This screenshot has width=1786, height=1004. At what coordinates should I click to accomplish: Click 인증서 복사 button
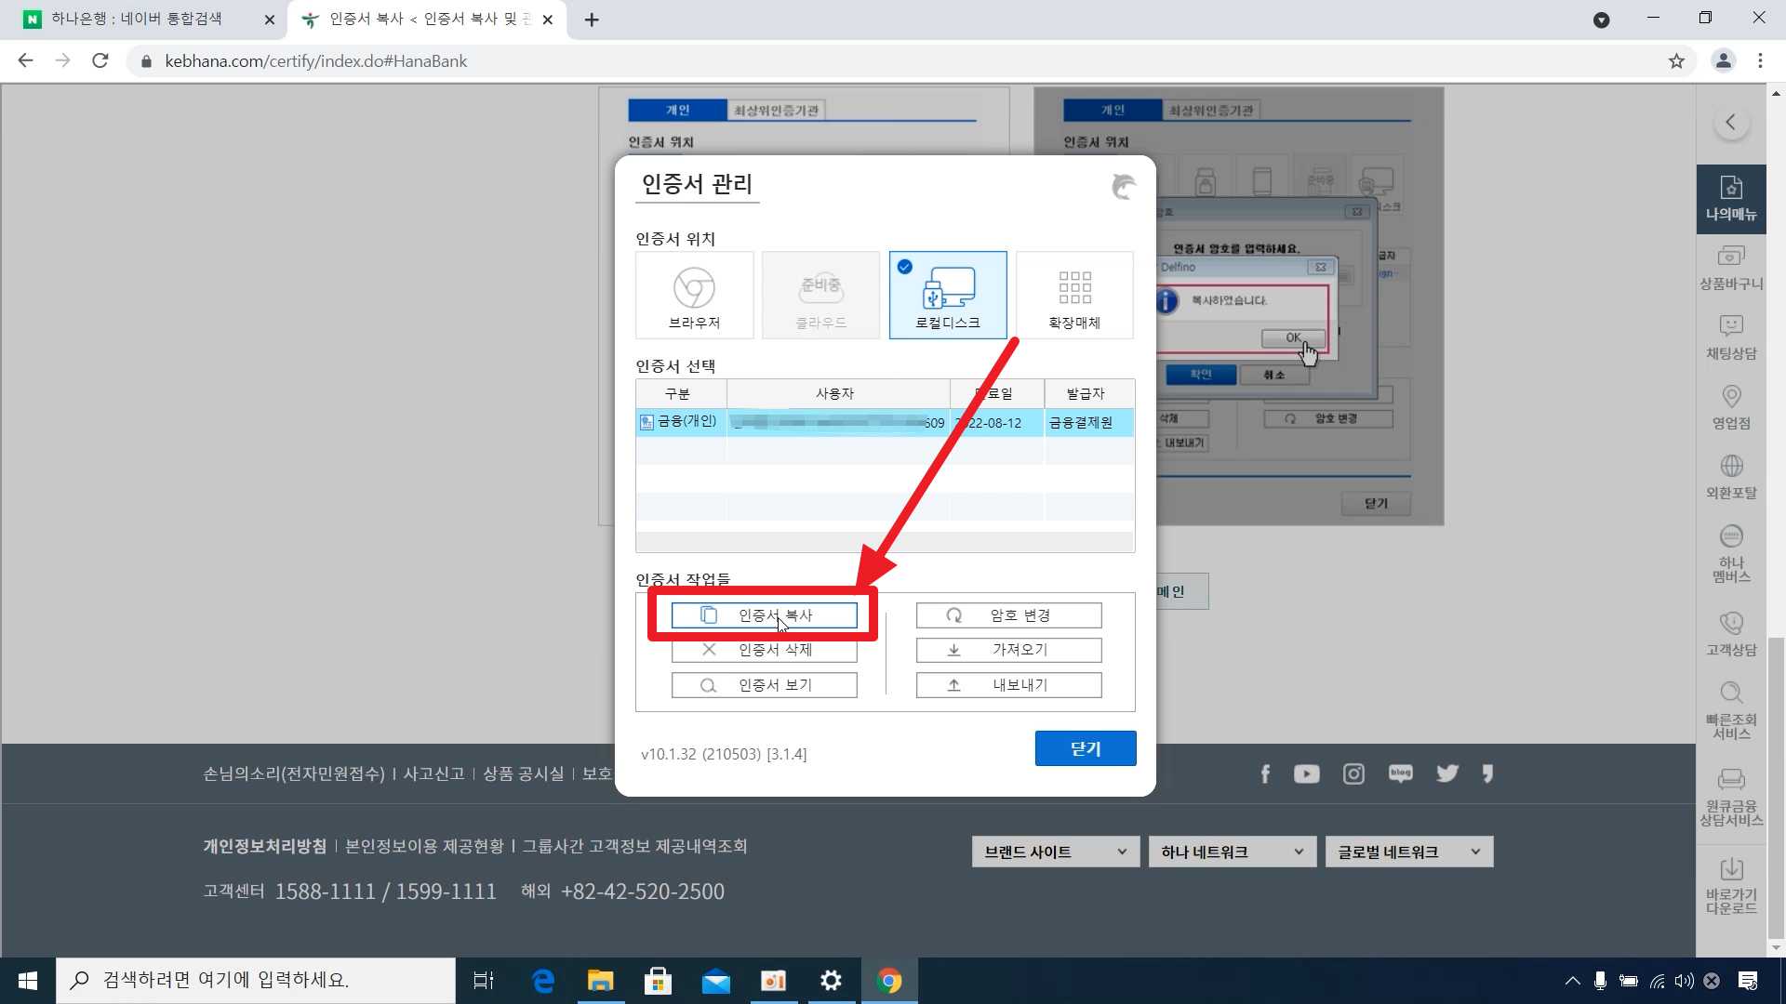(x=764, y=615)
